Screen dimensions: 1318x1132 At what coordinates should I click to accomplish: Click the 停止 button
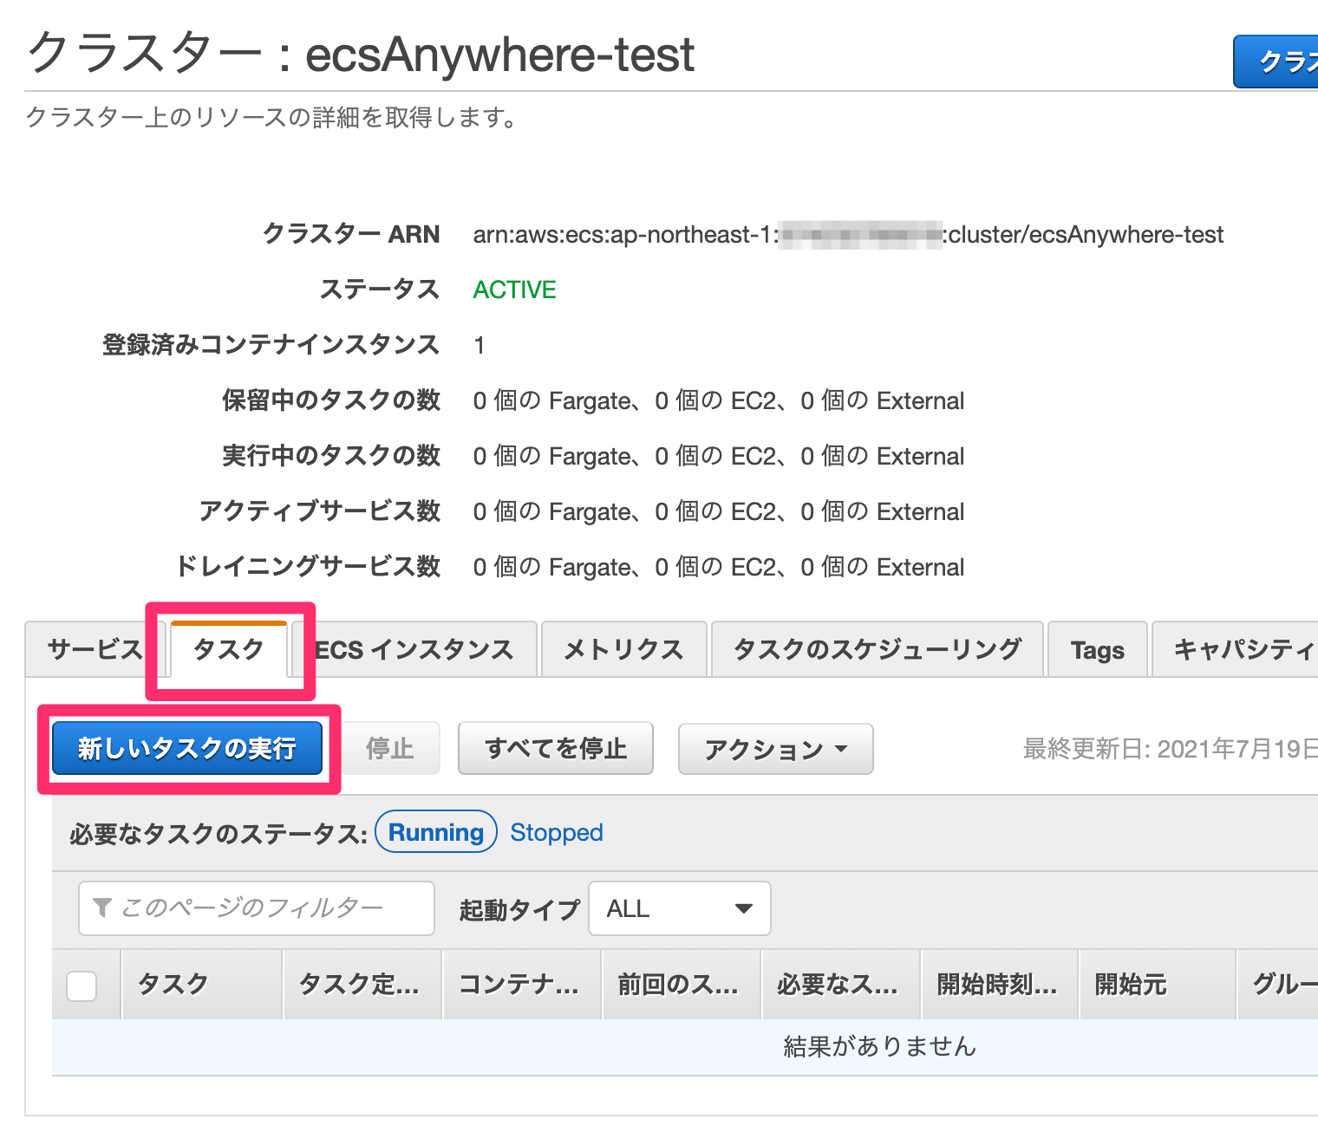tap(390, 748)
